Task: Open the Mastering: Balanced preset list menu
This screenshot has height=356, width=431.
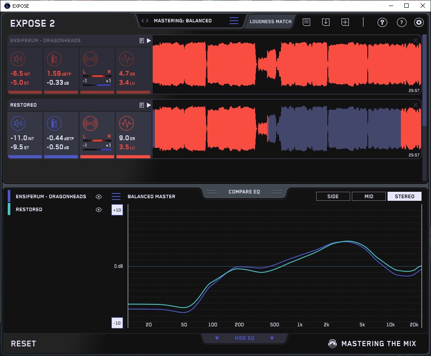Action: tap(234, 21)
